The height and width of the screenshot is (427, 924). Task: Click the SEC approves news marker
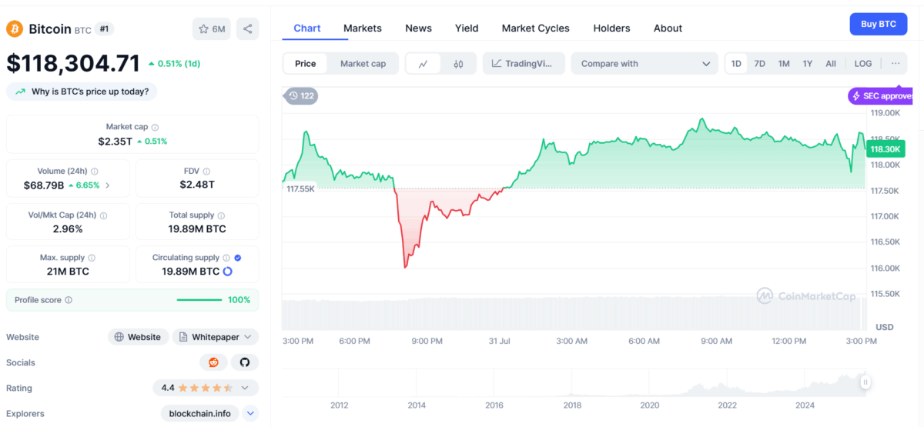(880, 96)
